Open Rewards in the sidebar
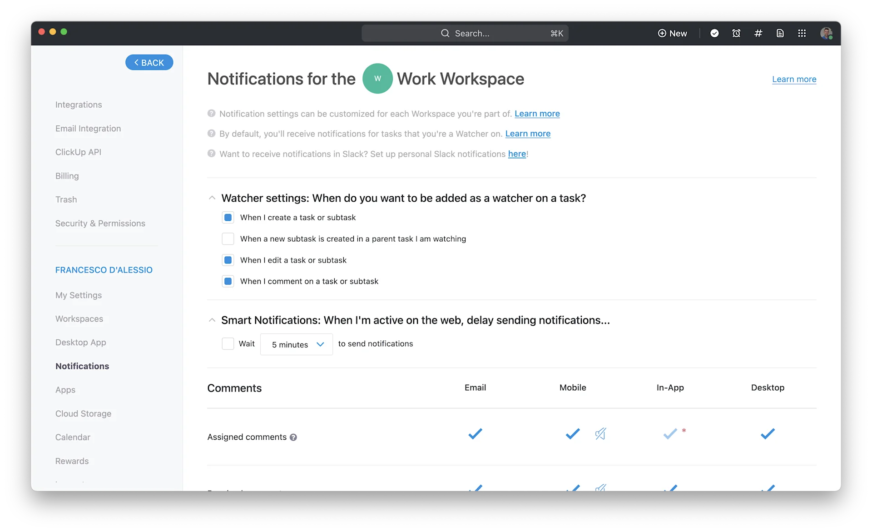Viewport: 872px width, 532px height. (72, 461)
